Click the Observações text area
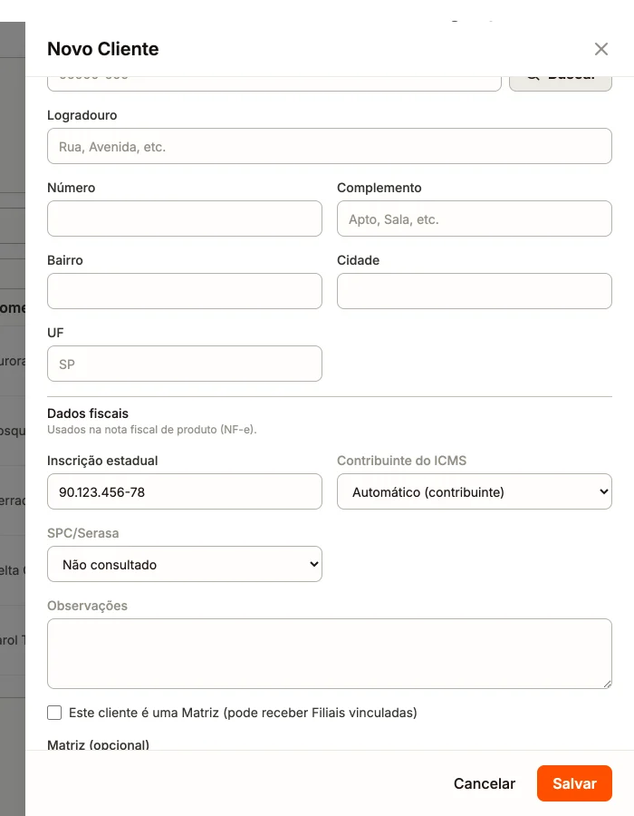 (x=330, y=654)
